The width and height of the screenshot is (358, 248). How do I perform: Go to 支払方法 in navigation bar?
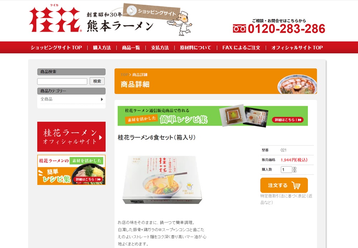point(160,48)
